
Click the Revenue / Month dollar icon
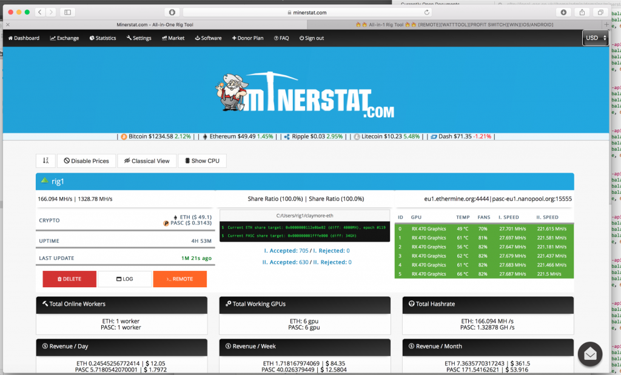(412, 346)
